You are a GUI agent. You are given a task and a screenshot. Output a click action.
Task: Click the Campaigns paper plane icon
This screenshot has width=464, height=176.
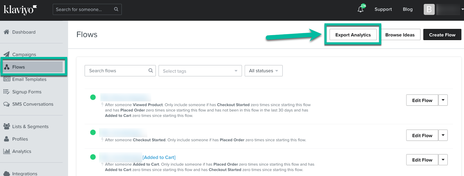[x=6, y=54]
